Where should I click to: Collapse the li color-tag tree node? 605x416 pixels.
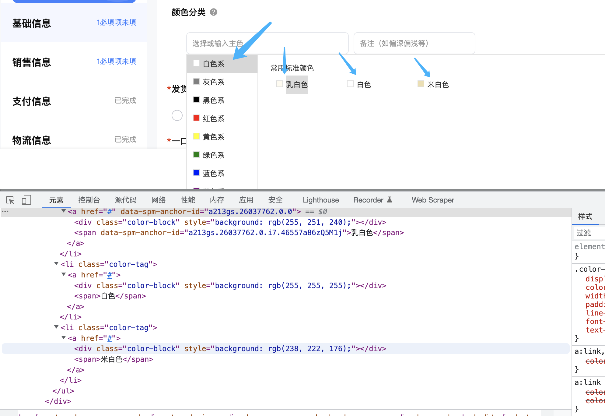tap(56, 264)
